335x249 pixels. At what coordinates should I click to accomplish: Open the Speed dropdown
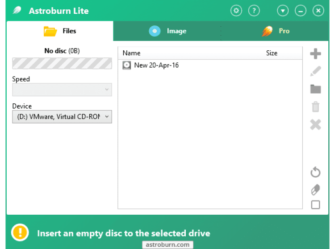(62, 90)
